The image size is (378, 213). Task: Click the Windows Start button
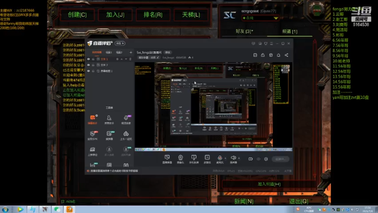[x=5, y=209]
